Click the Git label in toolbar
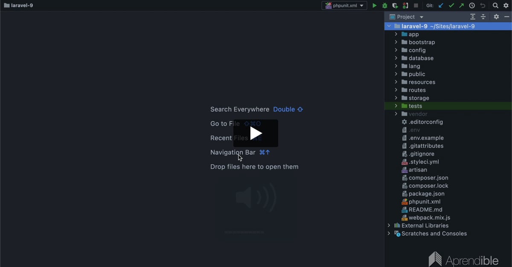The image size is (512, 267). (x=430, y=6)
